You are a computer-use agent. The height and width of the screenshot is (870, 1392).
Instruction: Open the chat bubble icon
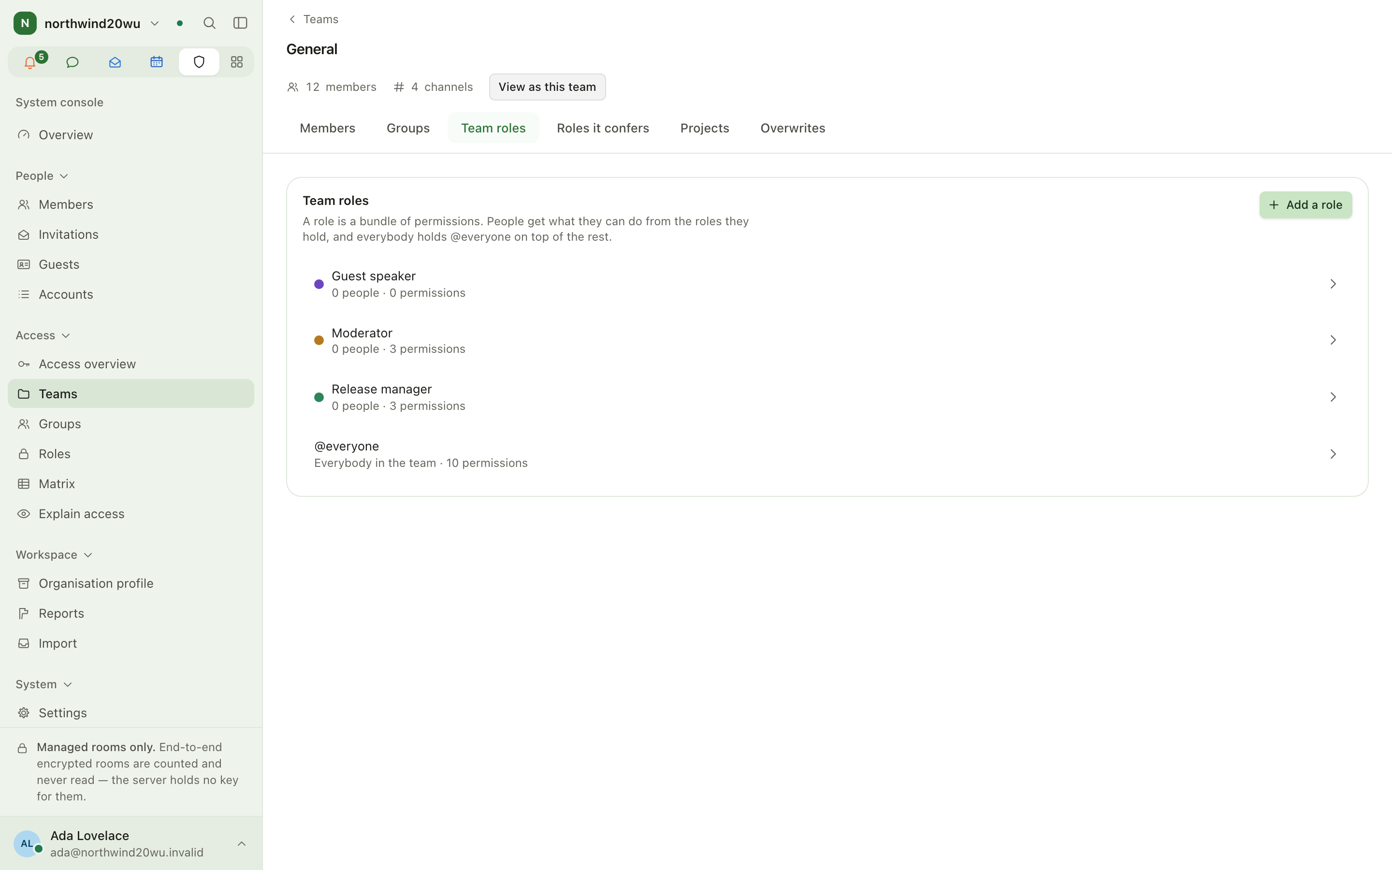pyautogui.click(x=72, y=62)
